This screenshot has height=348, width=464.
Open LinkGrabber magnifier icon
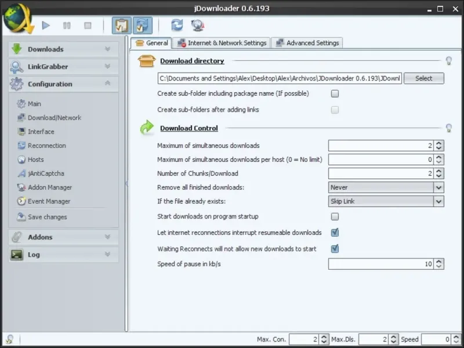(x=16, y=67)
